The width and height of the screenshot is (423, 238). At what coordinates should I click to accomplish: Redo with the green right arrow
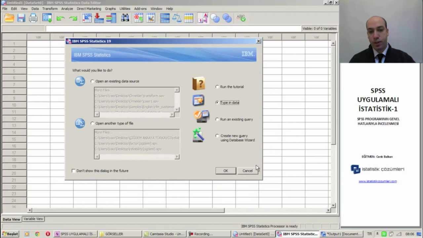tap(73, 18)
